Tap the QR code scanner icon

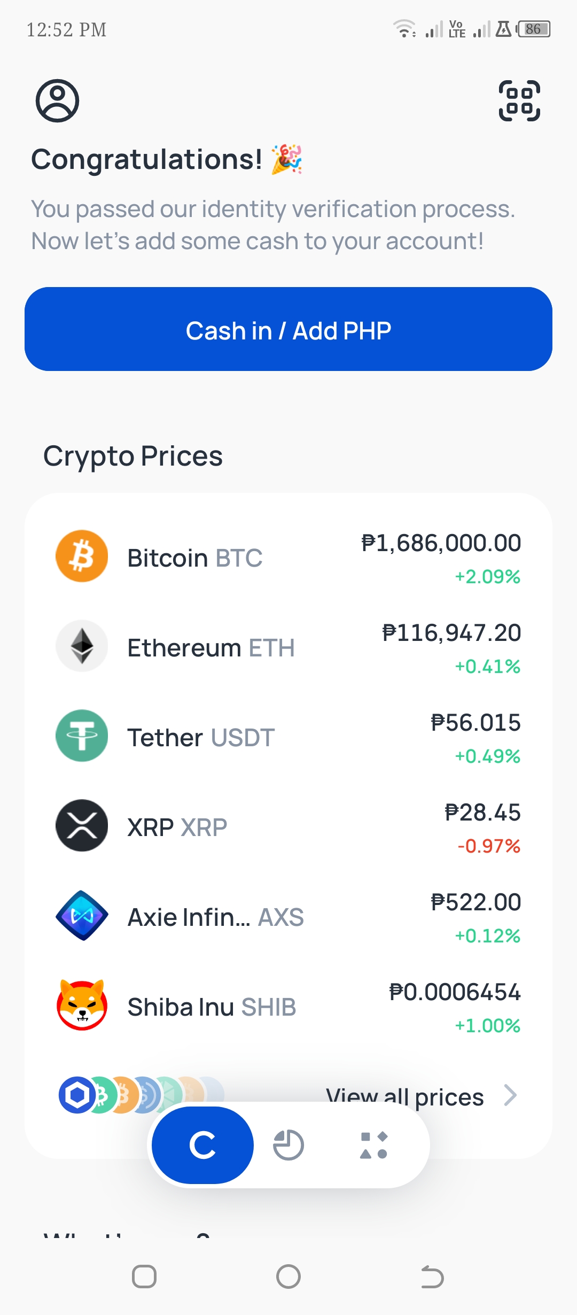tap(519, 100)
